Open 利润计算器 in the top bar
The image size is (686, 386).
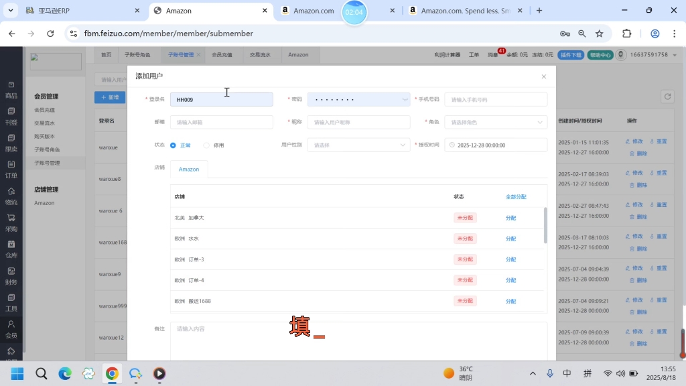tap(447, 55)
